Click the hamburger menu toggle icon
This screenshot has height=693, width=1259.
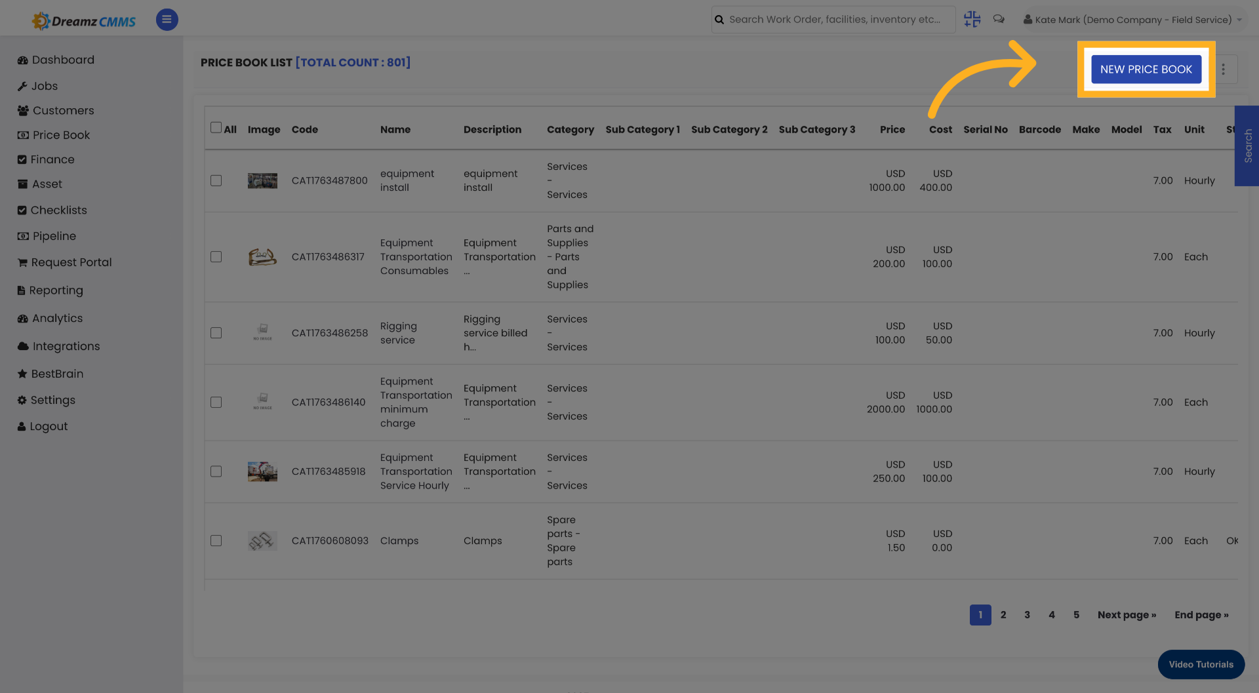[167, 20]
